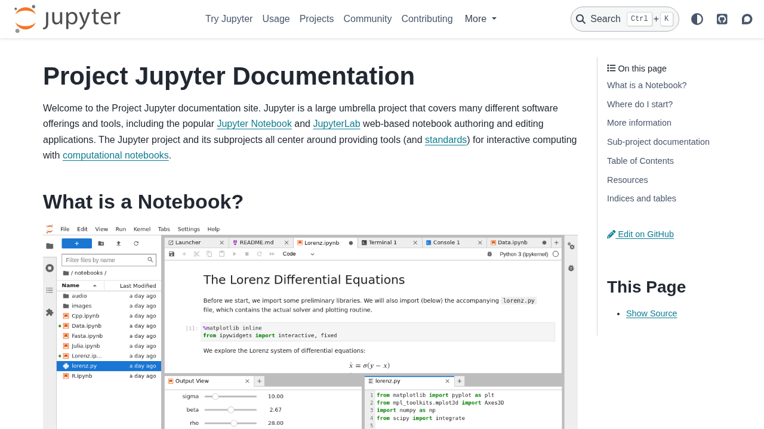Select the Community navigation item
The width and height of the screenshot is (764, 429).
point(368,19)
